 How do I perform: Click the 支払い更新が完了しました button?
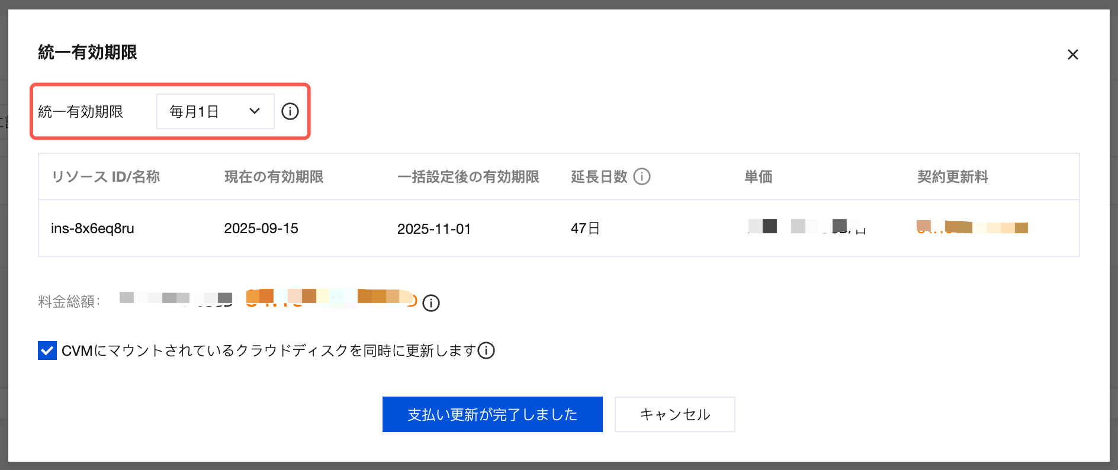[492, 414]
